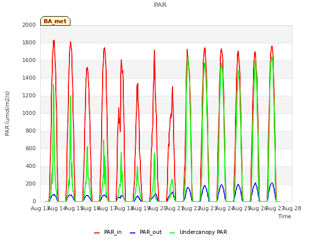
Task: Click the BA_met annotation label
Action: 55,21
